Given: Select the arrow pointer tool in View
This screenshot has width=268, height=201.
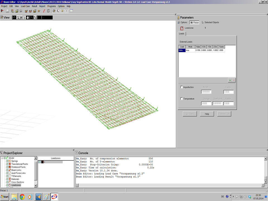Looking at the screenshot, I should [x=25, y=17].
